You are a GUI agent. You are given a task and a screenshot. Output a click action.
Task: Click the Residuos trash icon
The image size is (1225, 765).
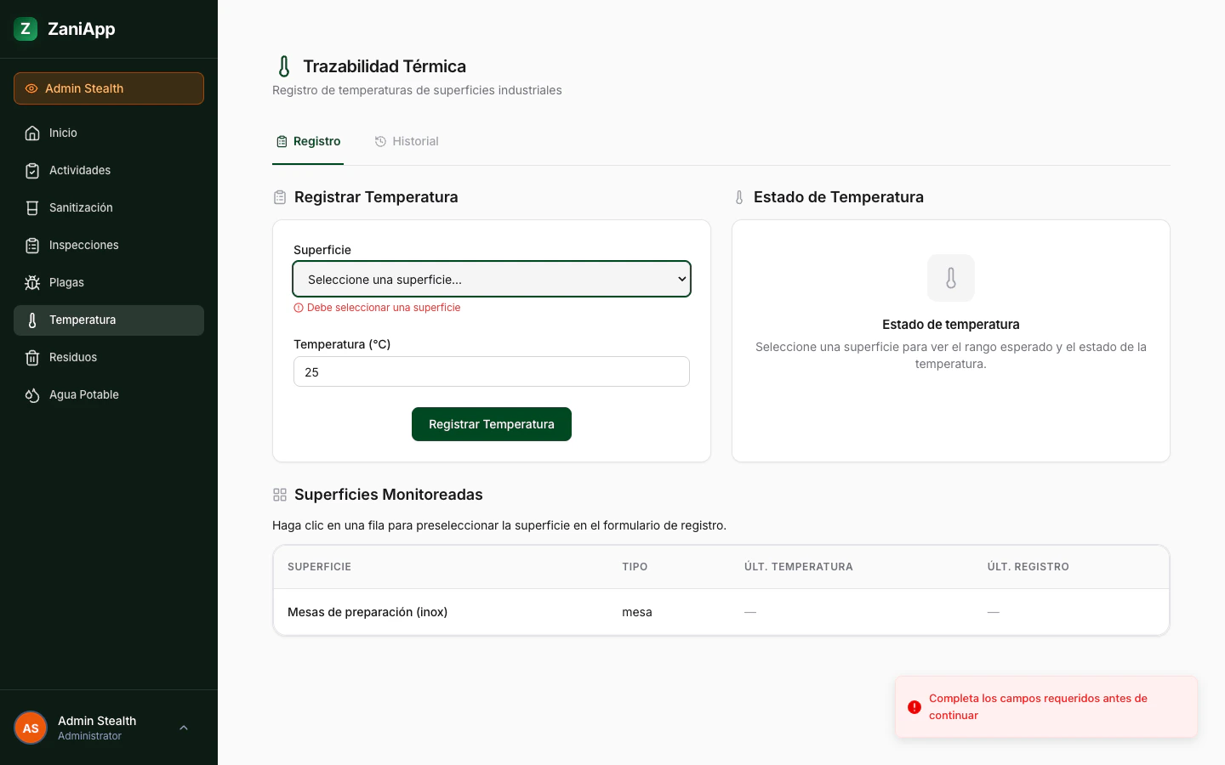click(31, 357)
